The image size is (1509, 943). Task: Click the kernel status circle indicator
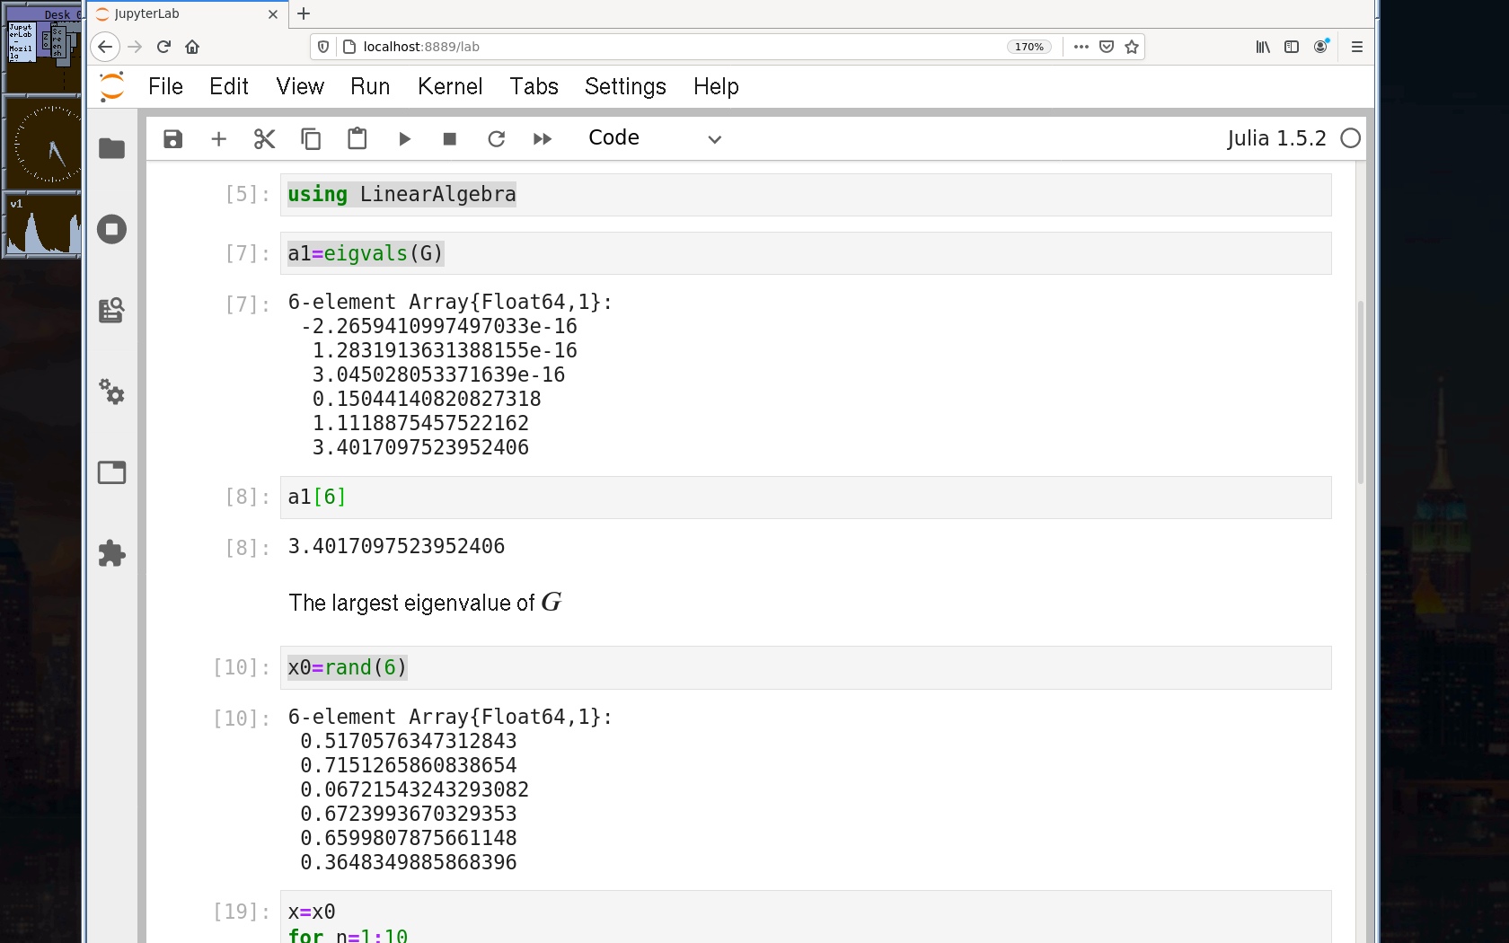[1350, 138]
